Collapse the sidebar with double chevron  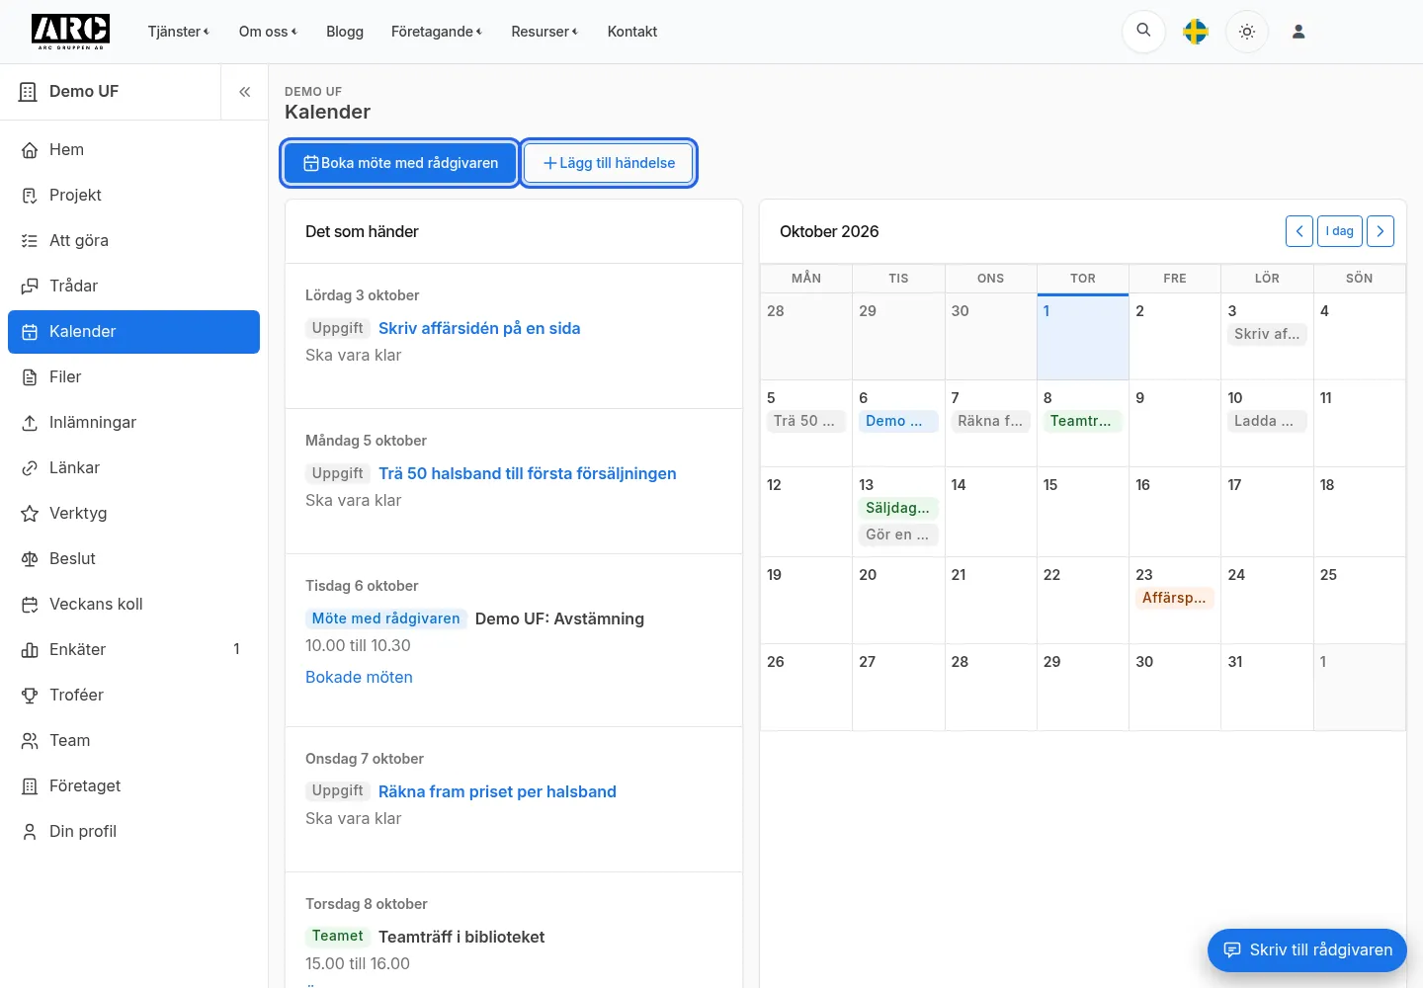tap(244, 92)
